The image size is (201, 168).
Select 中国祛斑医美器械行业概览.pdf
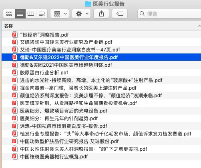point(54,157)
